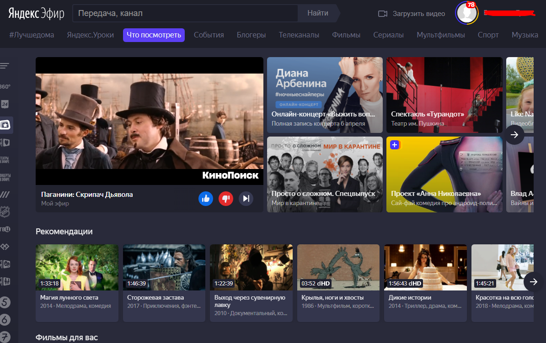This screenshot has width=546, height=343.
Task: Like the Паганини video with thumbs up
Action: [x=206, y=199]
